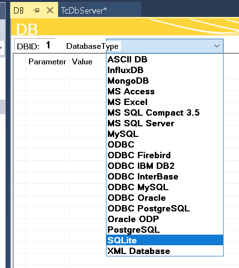This screenshot has width=239, height=268.
Task: Select MS SQL Compact 3.5
Action: pos(164,113)
